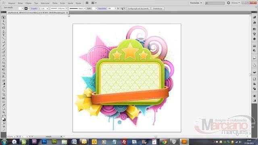Open the Selecionar menu
258x145 pixels.
tap(45, 3)
